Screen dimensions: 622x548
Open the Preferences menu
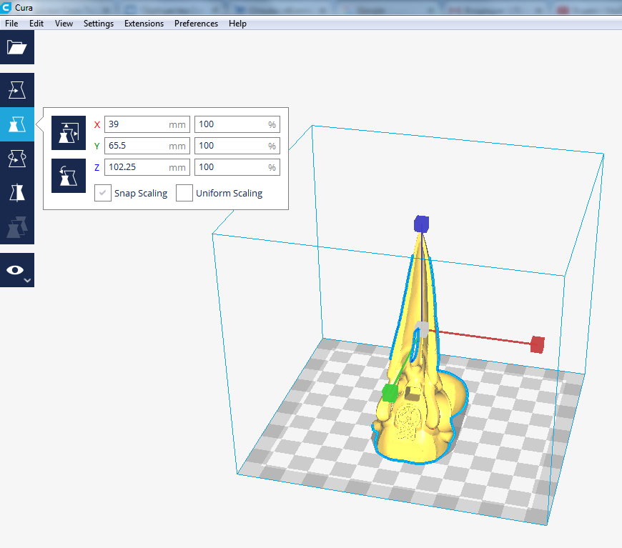click(x=196, y=24)
